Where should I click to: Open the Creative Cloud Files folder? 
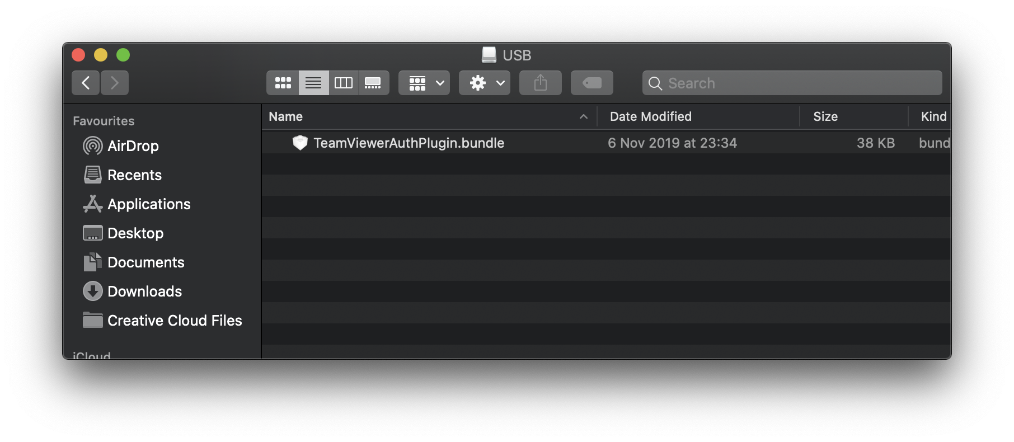click(174, 320)
